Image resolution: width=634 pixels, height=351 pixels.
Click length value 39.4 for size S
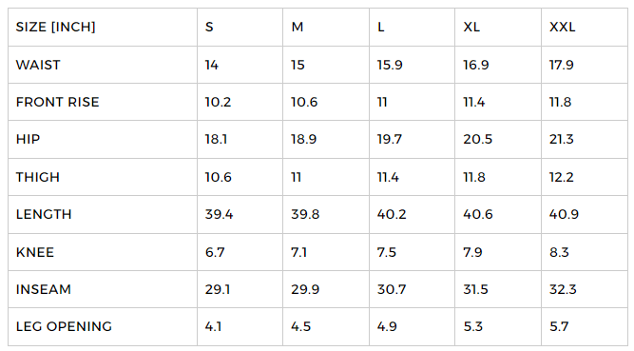(219, 214)
